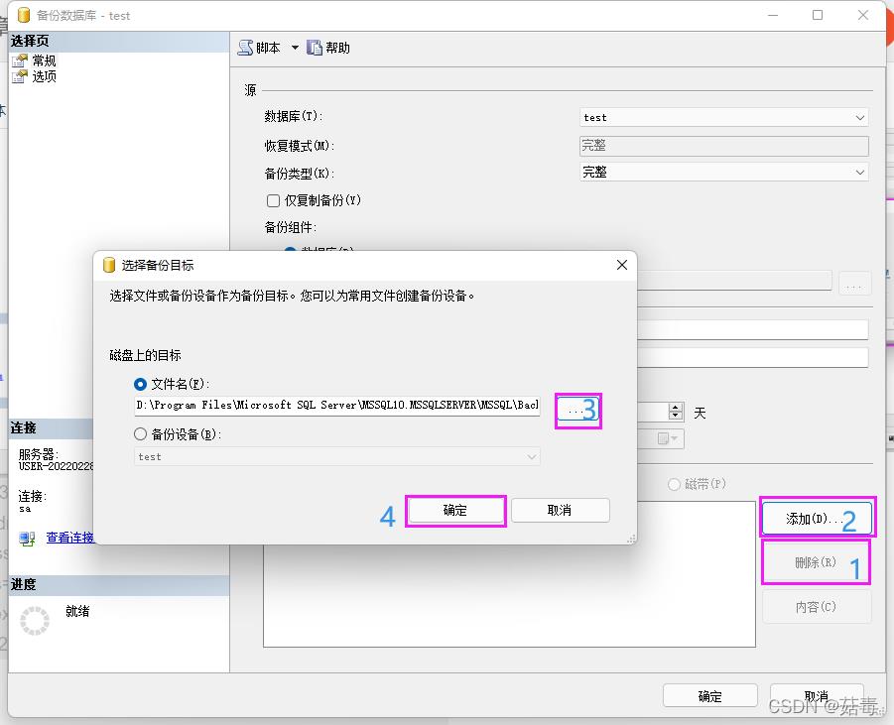894x725 pixels.
Task: Select the 磁带 radio button
Action: (674, 484)
